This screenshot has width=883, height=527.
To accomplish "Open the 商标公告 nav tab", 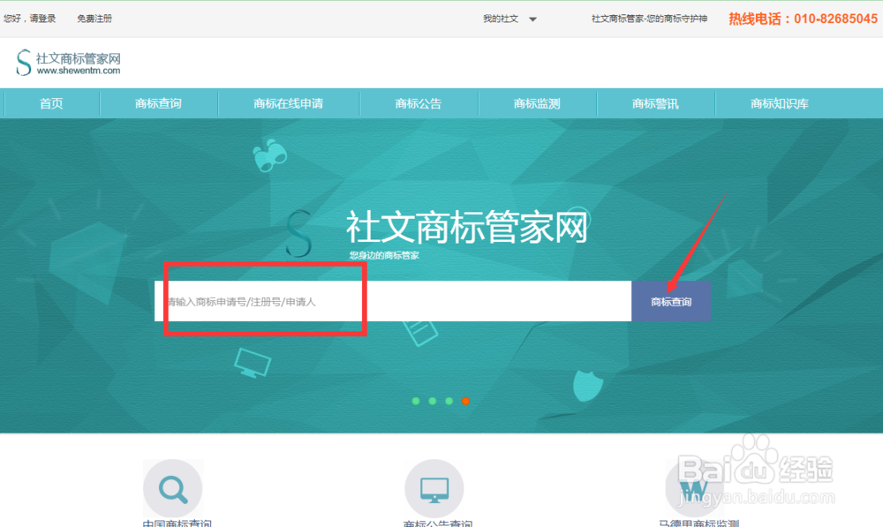I will (419, 103).
